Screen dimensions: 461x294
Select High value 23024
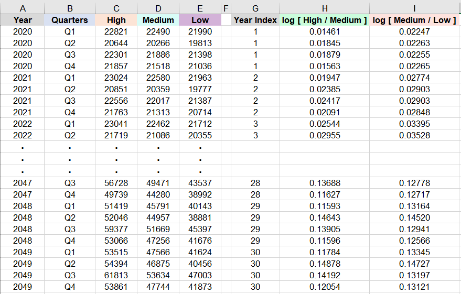(x=116, y=78)
